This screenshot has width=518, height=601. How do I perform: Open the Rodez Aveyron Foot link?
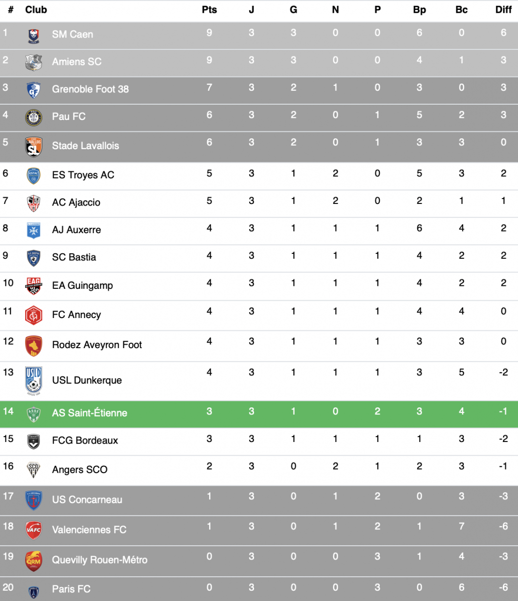point(97,345)
